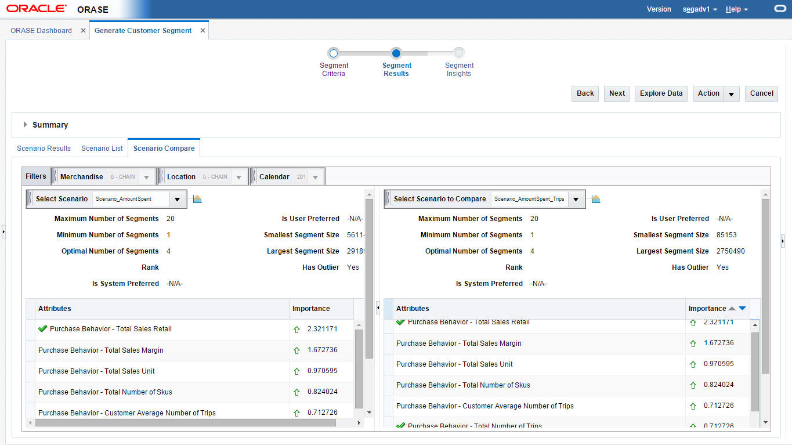Screen dimensions: 792x445
Task: Select Total Number of Skus row in left table
Action: 190,392
